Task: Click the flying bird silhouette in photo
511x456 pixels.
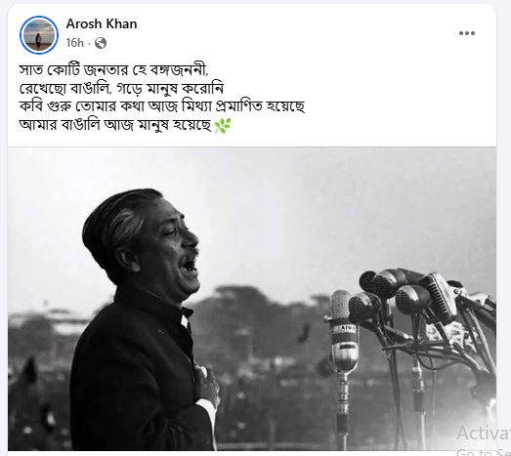Action: coord(304,334)
